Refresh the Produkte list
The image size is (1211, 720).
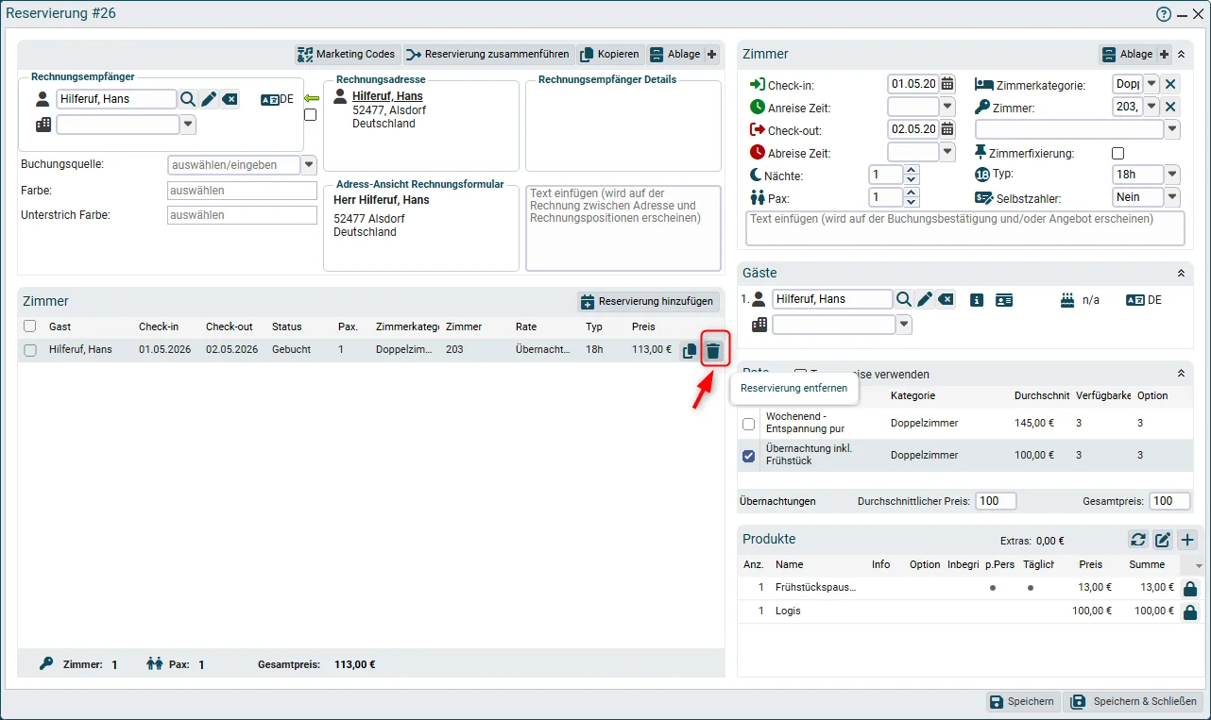point(1138,540)
